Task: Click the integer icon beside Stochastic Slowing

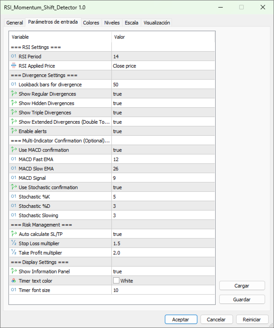Action: [14, 215]
